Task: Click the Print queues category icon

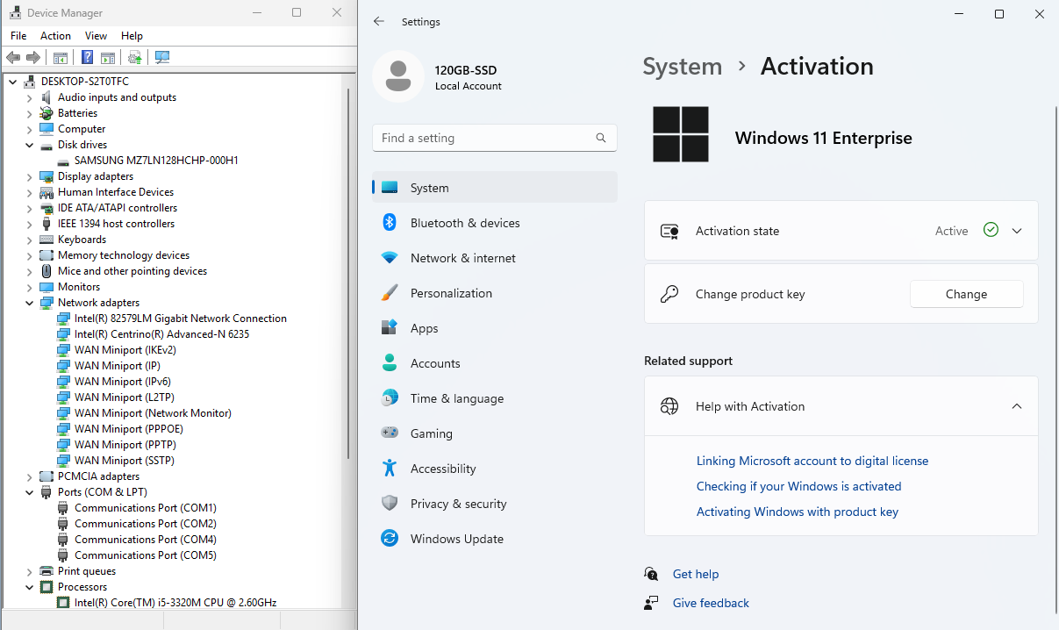Action: (x=47, y=571)
